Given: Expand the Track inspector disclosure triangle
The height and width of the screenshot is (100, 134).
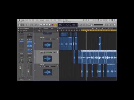Looking at the screenshot, I should [x=19, y=31].
